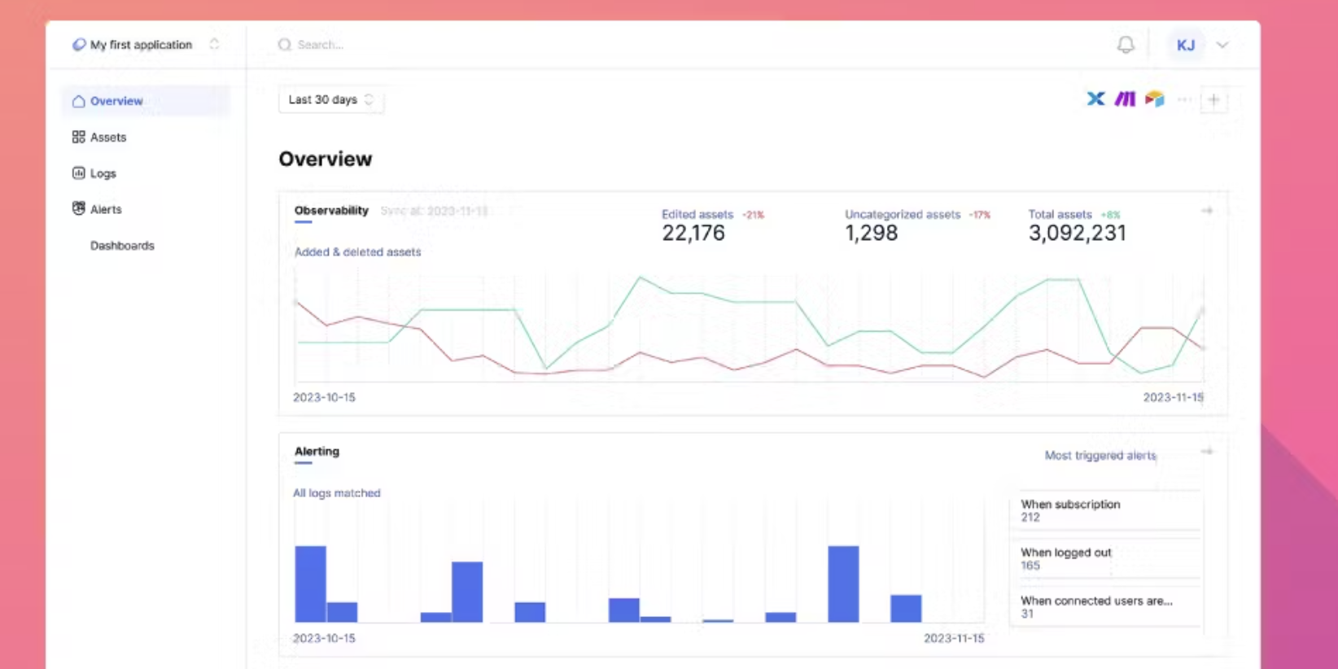Open the Alerting panel arrow
Viewport: 1338px width, 669px height.
coord(1207,451)
